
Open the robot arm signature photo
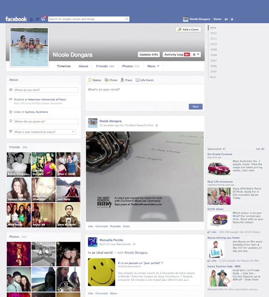(145, 176)
